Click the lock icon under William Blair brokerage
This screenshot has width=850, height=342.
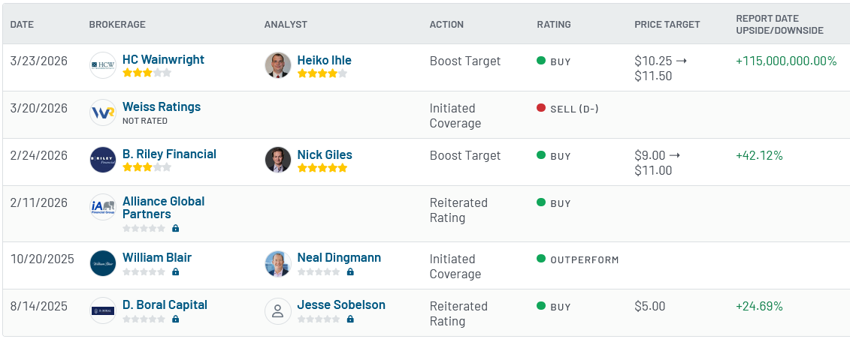[x=175, y=271]
